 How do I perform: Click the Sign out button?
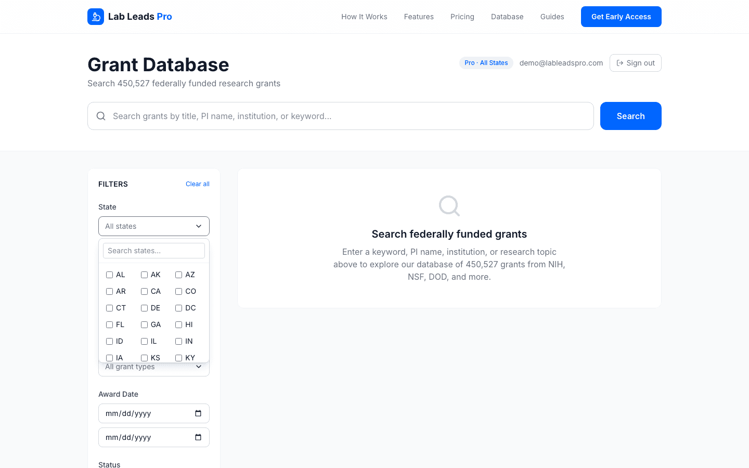click(x=635, y=63)
